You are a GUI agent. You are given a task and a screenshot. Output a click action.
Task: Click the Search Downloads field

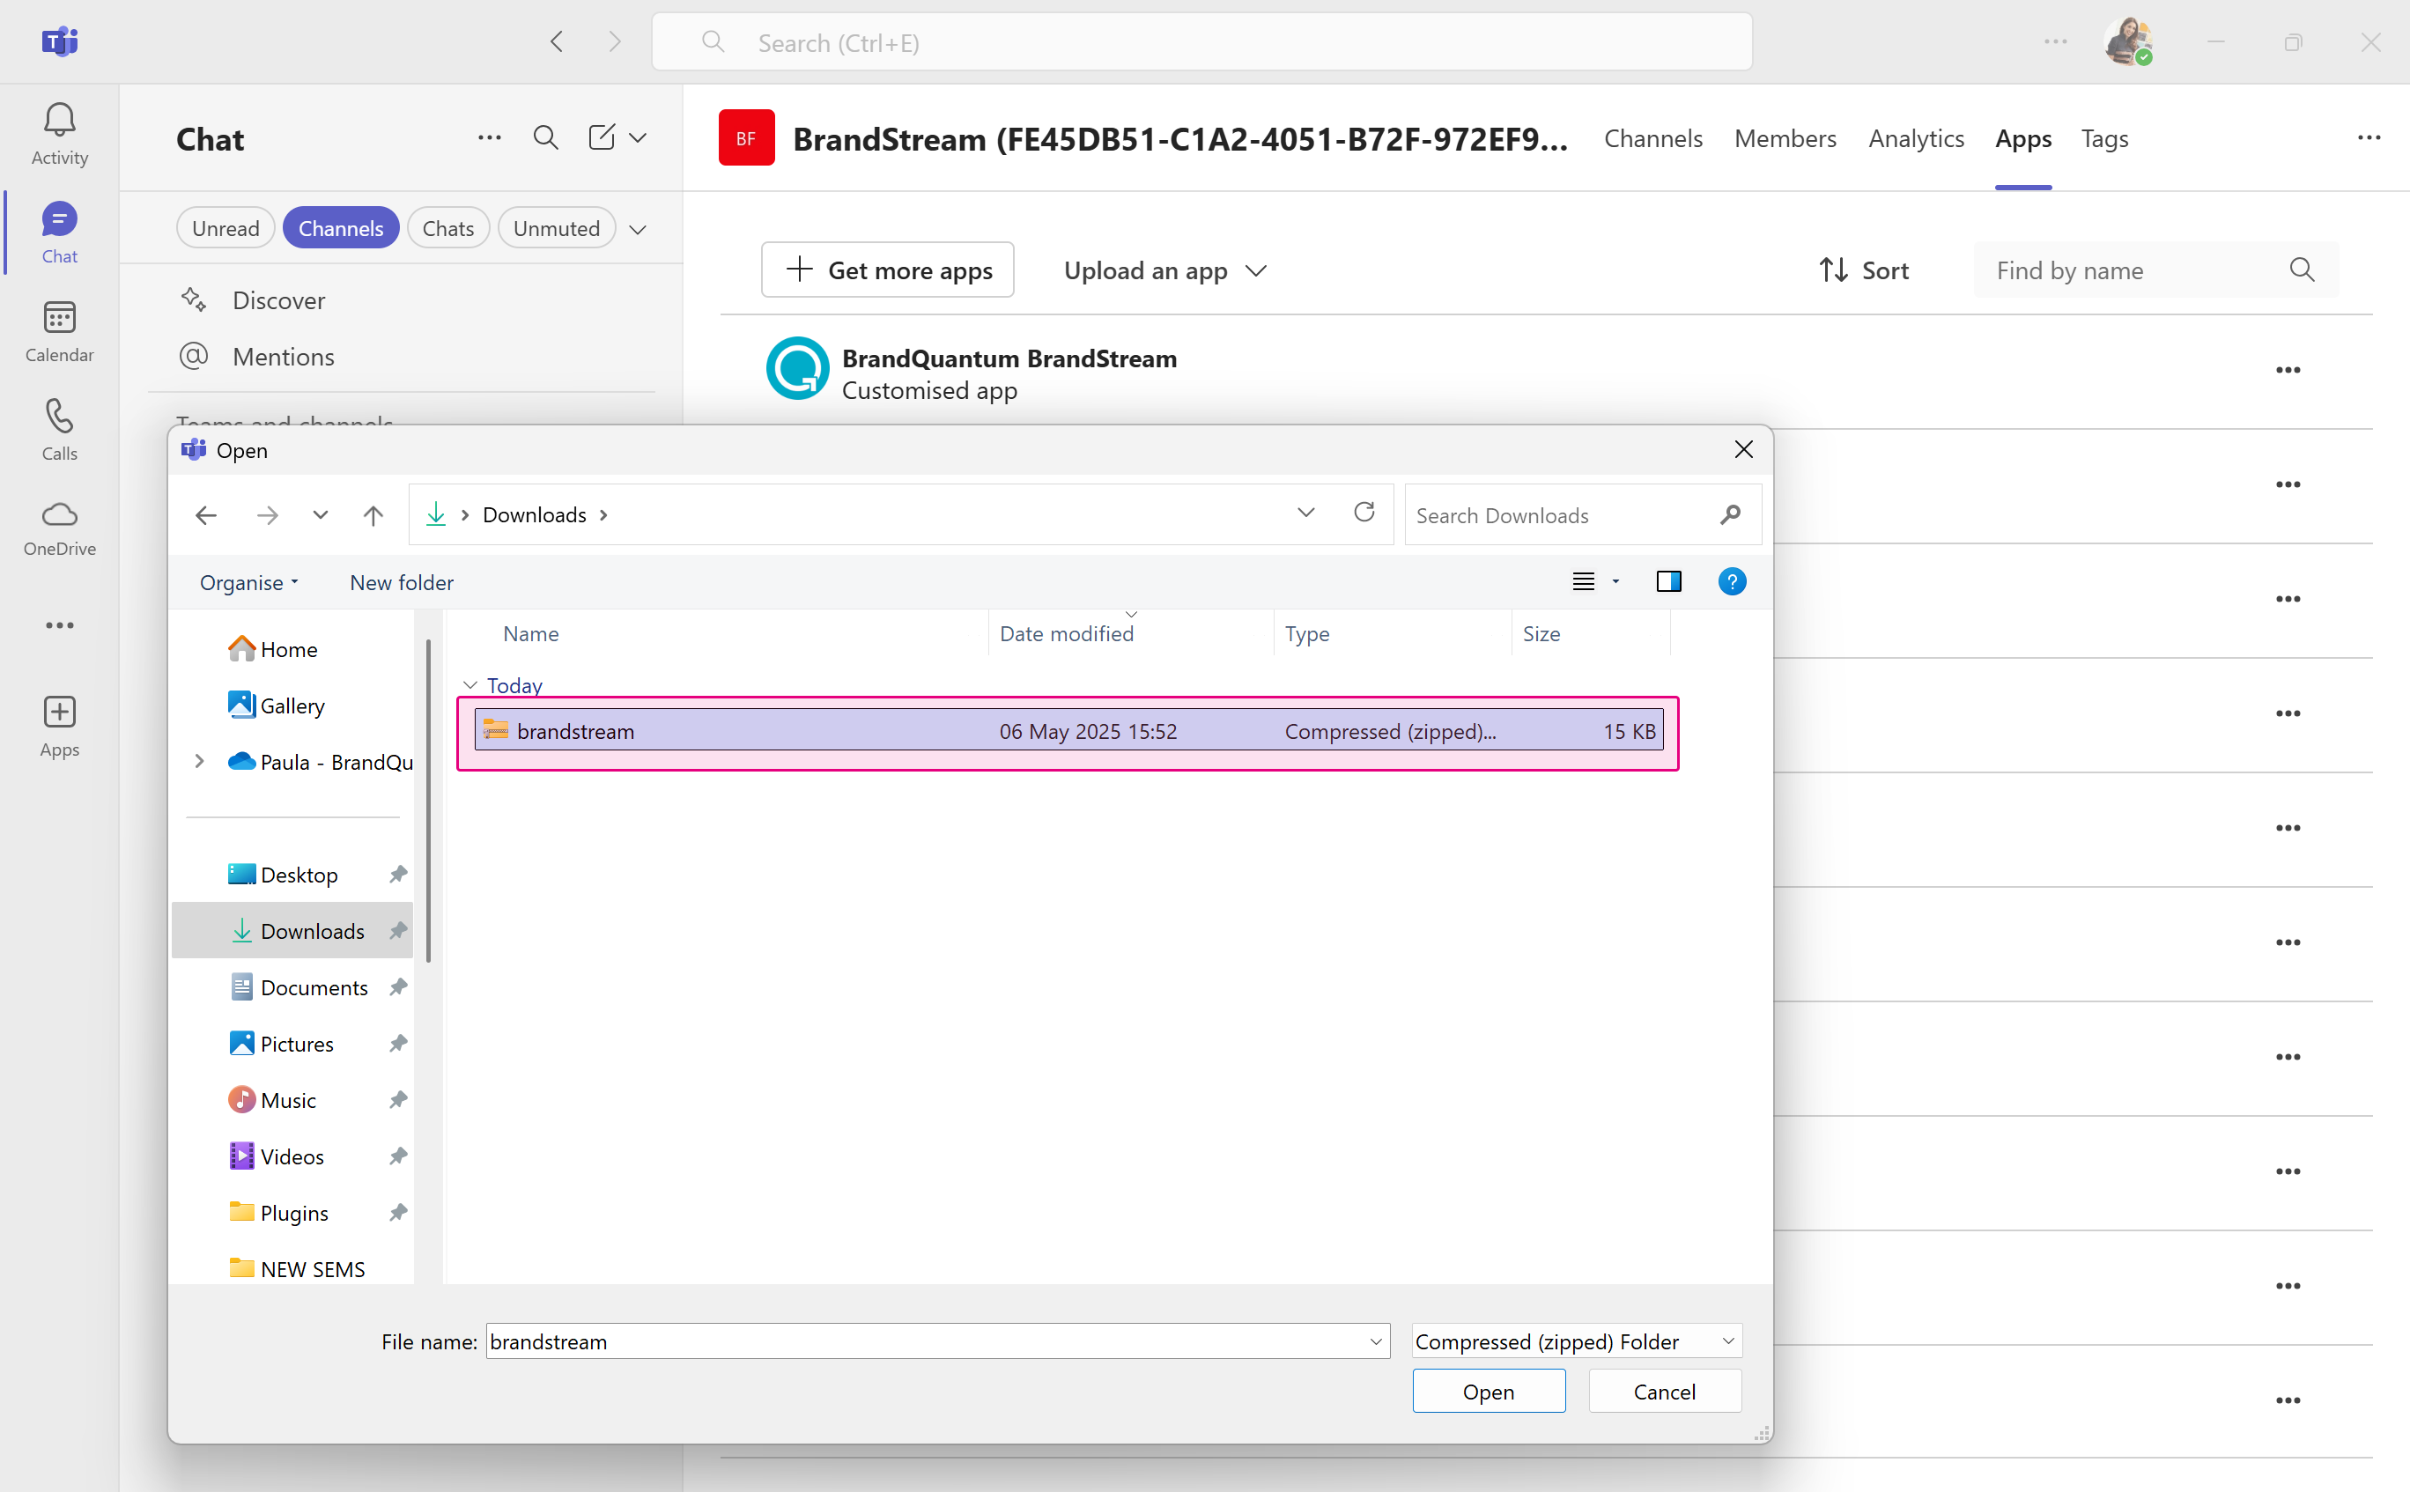tap(1583, 515)
